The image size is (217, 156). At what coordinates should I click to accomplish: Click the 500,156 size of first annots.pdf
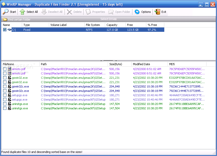pyautogui.click(x=114, y=69)
